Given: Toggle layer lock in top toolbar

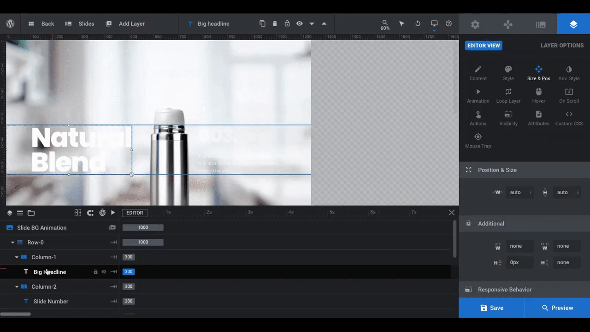Looking at the screenshot, I should pos(287,24).
